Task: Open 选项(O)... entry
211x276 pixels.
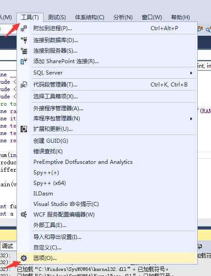Action: point(108,258)
